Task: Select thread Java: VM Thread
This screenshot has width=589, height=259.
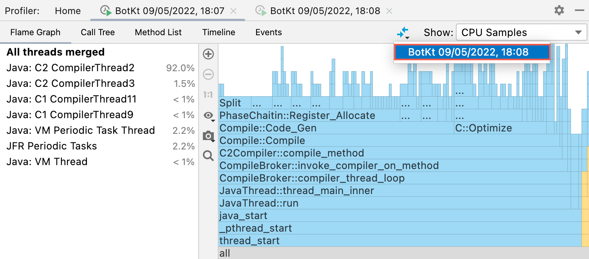Action: (x=99, y=162)
